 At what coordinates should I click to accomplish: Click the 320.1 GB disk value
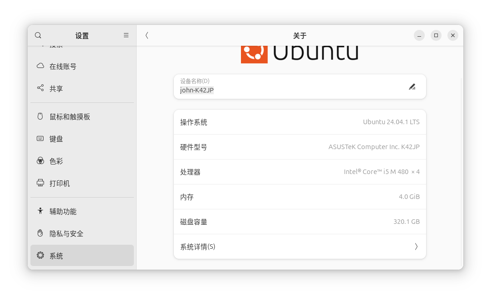(407, 222)
